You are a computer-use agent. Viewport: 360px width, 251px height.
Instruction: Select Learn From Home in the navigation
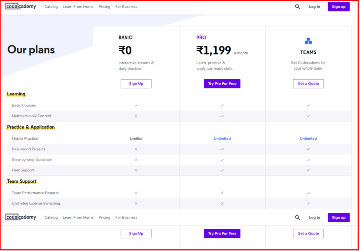(x=78, y=7)
